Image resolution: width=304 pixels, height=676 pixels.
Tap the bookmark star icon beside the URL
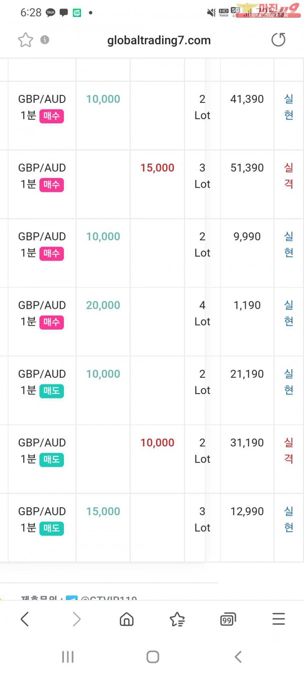point(25,40)
